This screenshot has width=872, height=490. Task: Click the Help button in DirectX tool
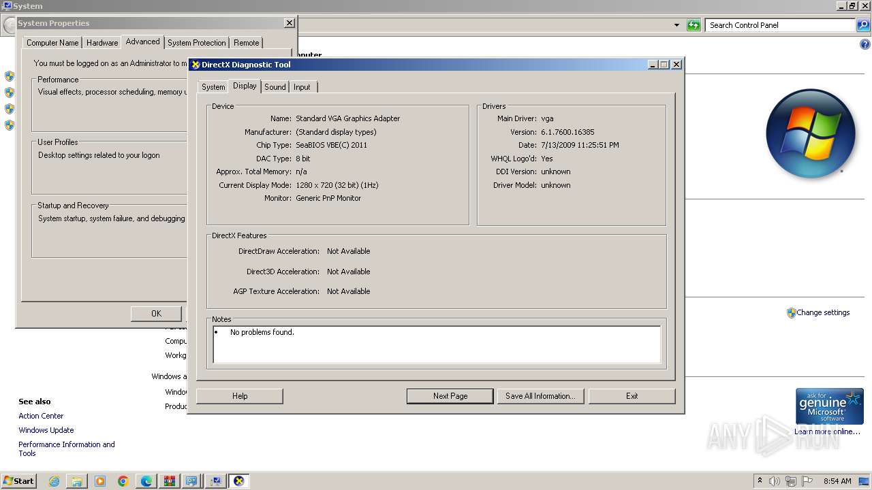point(240,396)
